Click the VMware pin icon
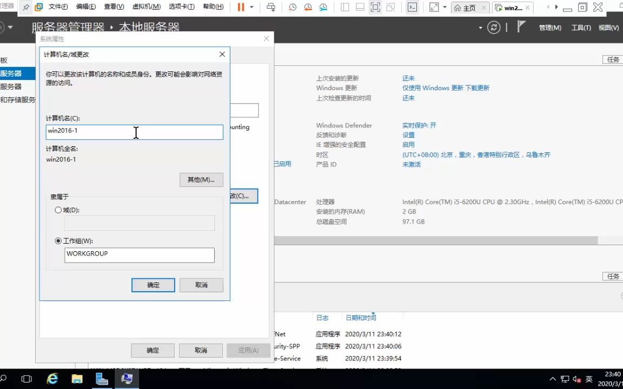 26,7
